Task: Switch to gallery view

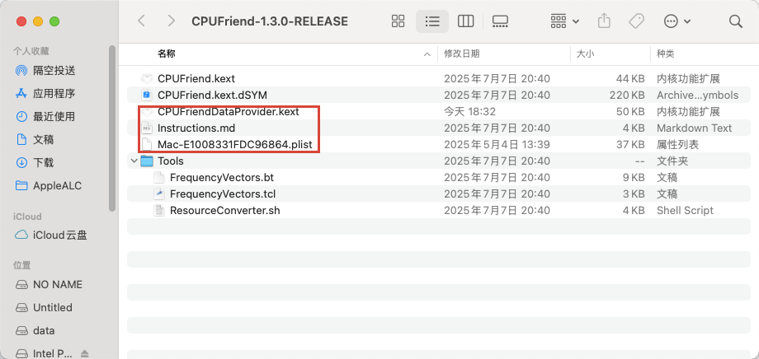Action: [x=500, y=21]
